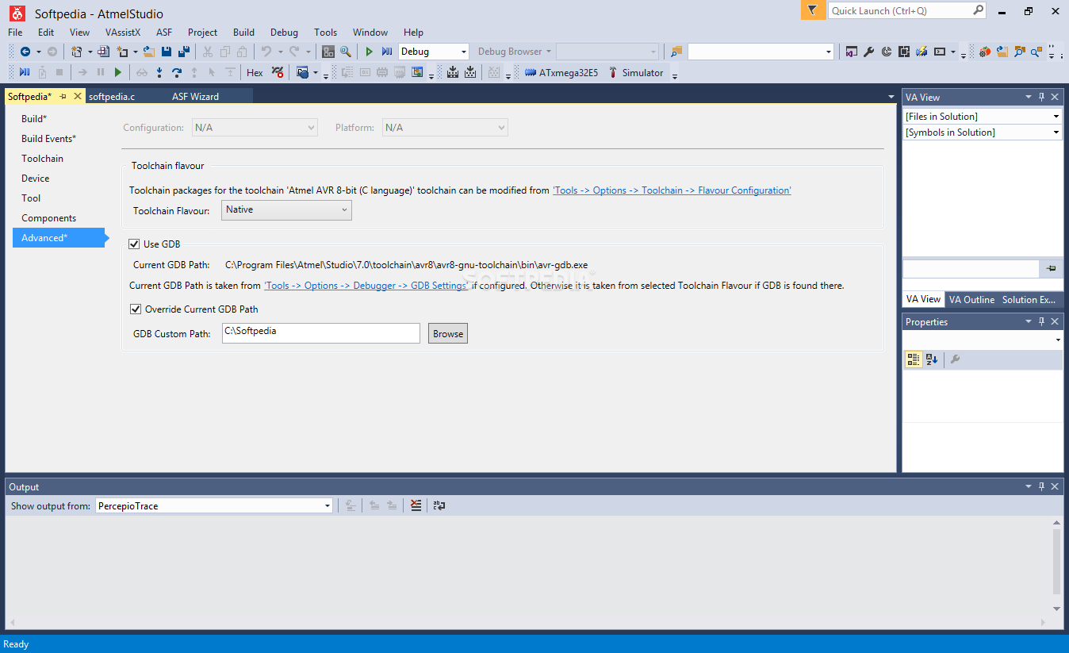Click the ATxmega32E5 device button
The image size is (1069, 653).
point(561,73)
